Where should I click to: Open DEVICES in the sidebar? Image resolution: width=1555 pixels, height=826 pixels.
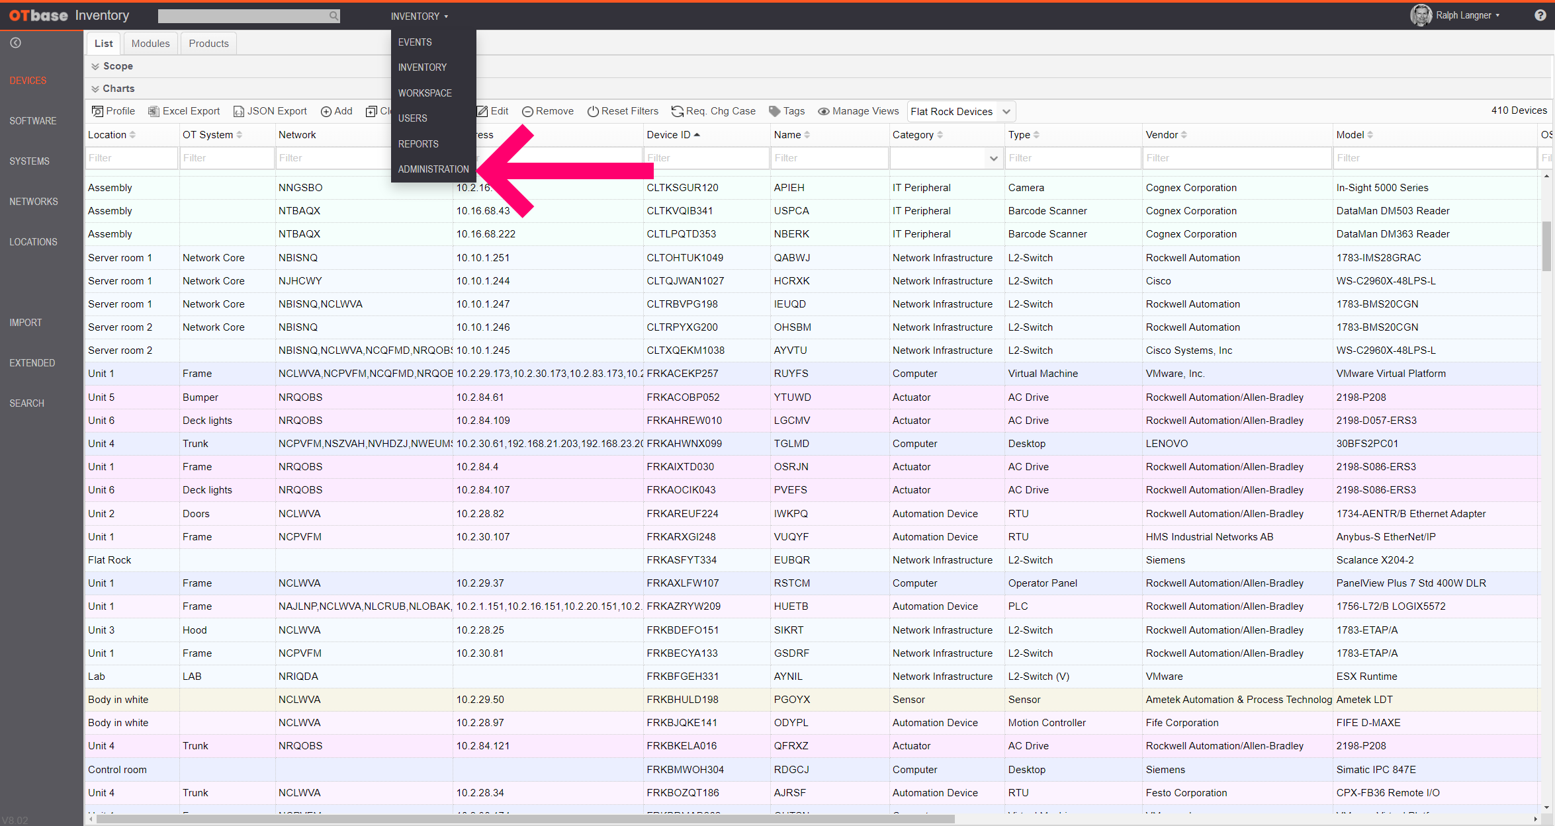point(28,81)
